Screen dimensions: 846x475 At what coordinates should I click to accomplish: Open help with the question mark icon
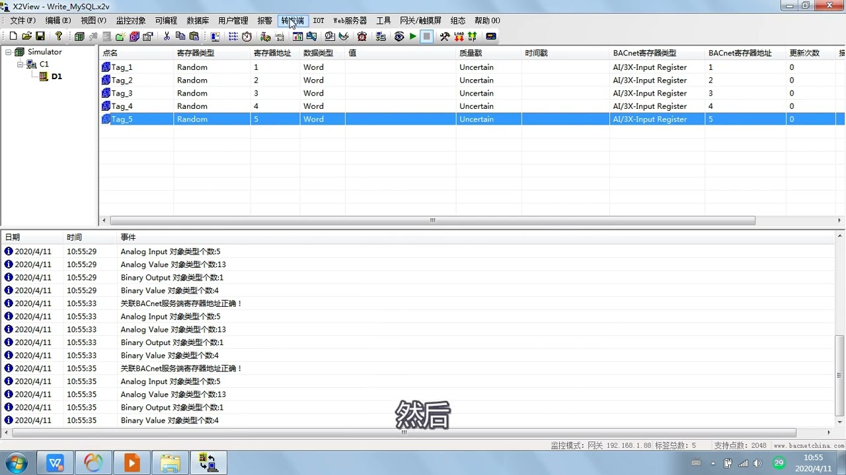59,36
